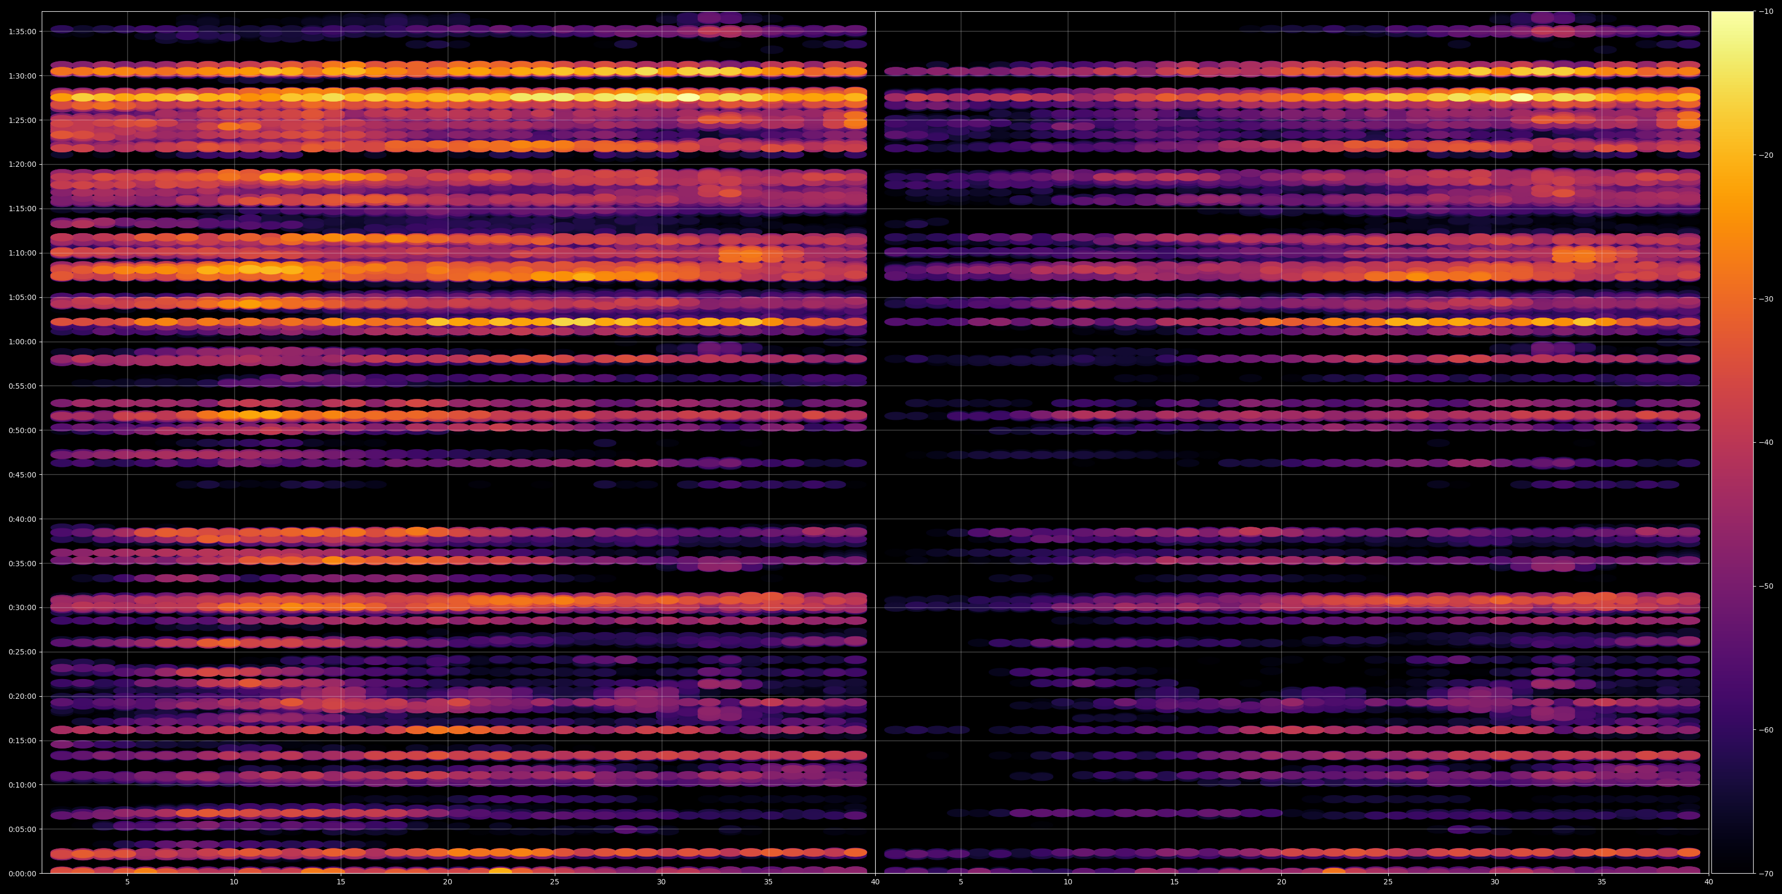Viewport: 1782px width, 894px height.
Task: Click x-axis tick 25 of the left plot
Action: (x=555, y=882)
